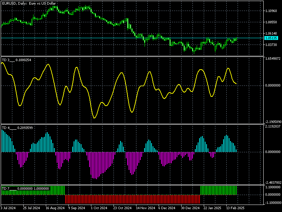The width and height of the screenshot is (282, 212).
Task: Click the 1.06140 price scale label
Action: (271, 34)
